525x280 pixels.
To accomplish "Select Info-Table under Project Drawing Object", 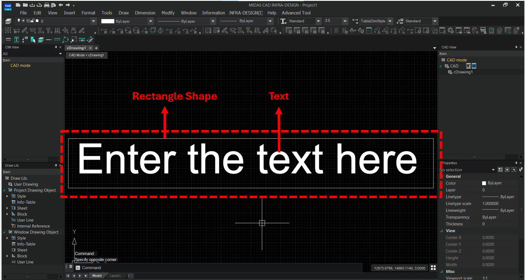I will [26, 202].
